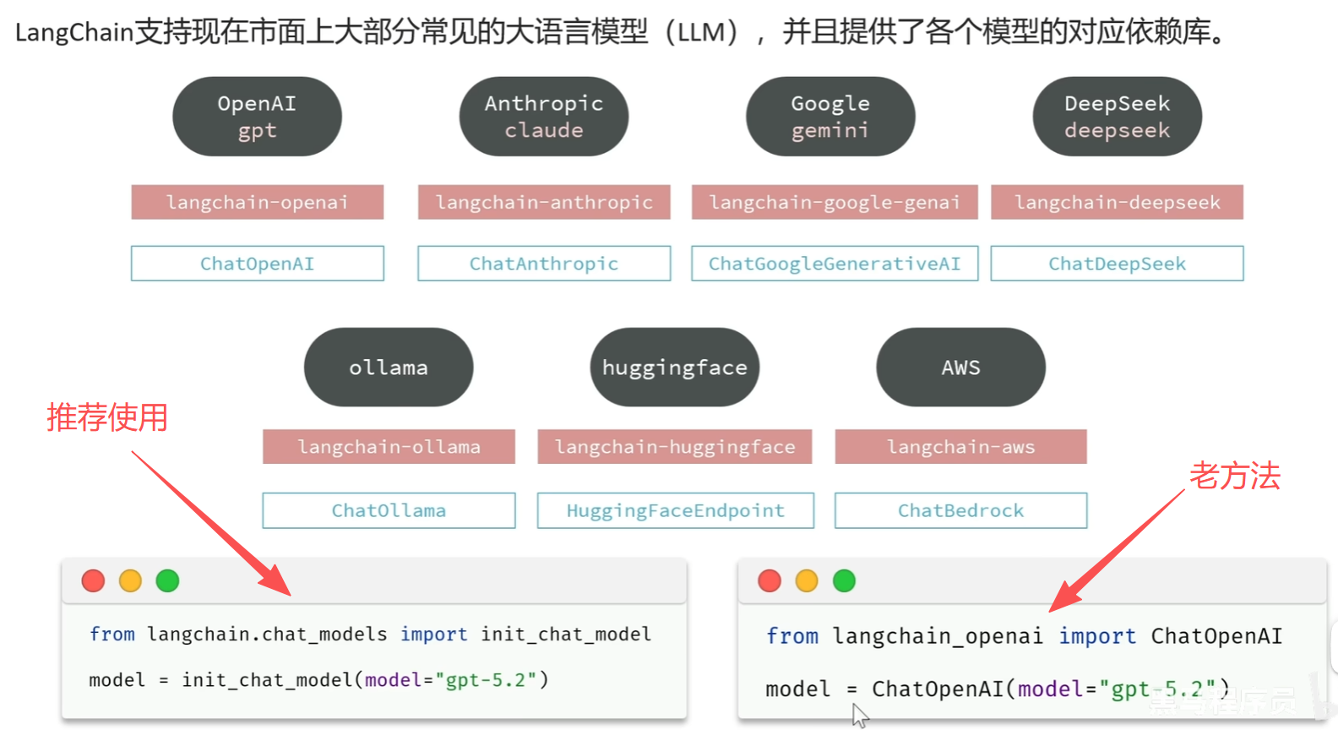
Task: Click the 'from langchain.chat_models import init_chat_model' line
Action: [370, 635]
